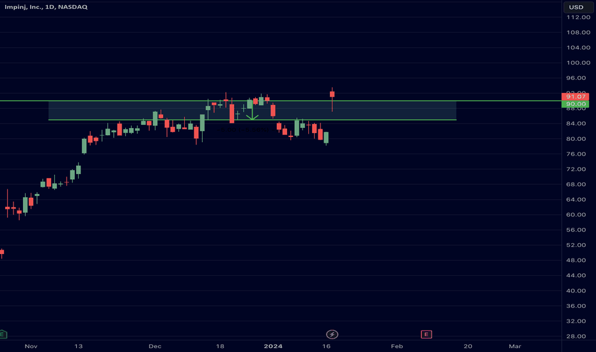Click the red 91.07 current price label
Image resolution: width=596 pixels, height=352 pixels.
tap(575, 97)
